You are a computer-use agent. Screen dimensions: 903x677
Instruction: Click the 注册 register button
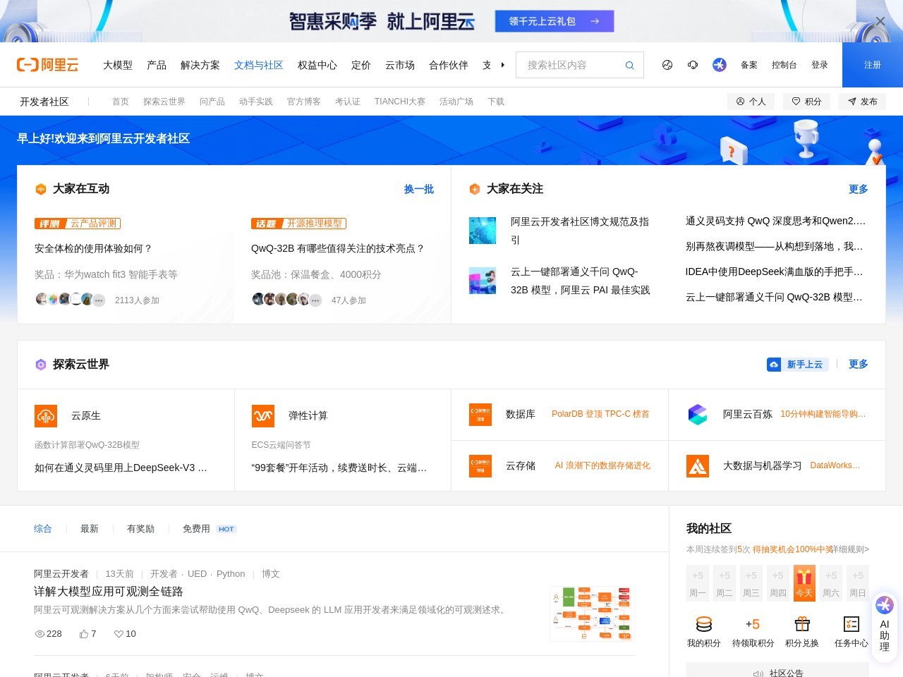point(872,64)
